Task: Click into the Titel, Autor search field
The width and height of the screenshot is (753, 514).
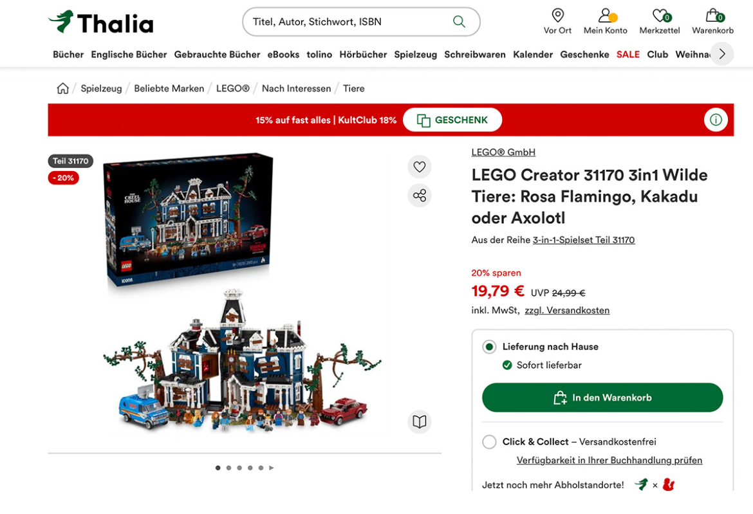Action: click(x=351, y=22)
